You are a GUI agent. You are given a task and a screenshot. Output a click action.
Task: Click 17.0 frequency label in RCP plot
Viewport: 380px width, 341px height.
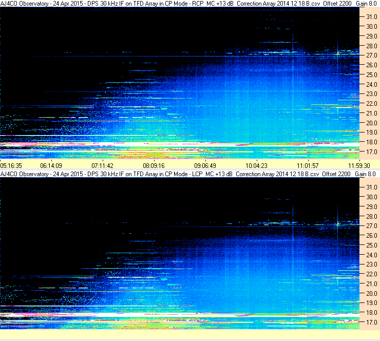(x=372, y=152)
